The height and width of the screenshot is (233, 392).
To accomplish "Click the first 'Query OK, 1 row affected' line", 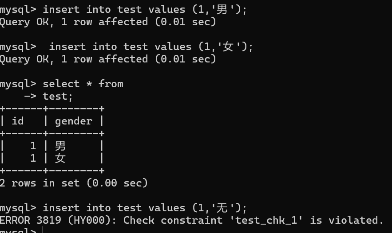I will [x=108, y=22].
